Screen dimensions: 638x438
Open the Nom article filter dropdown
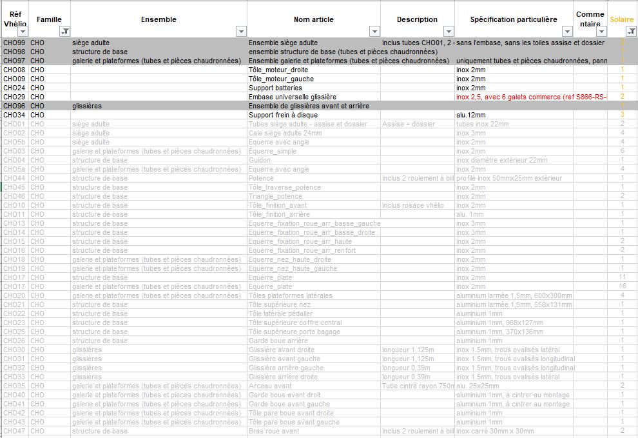[x=374, y=32]
